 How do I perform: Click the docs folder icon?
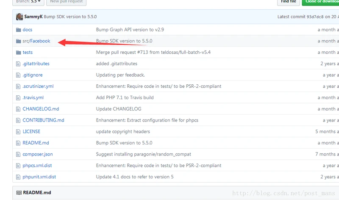[x=18, y=30]
